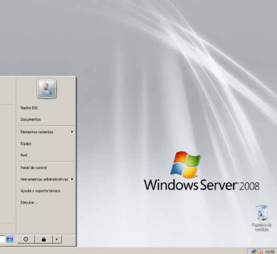The image size is (277, 254).
Task: Focus the Start menu search box
Action: click(x=2, y=239)
